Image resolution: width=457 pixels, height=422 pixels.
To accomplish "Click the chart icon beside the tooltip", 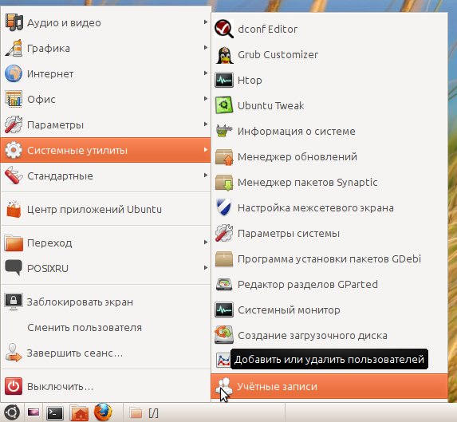I will (x=223, y=360).
